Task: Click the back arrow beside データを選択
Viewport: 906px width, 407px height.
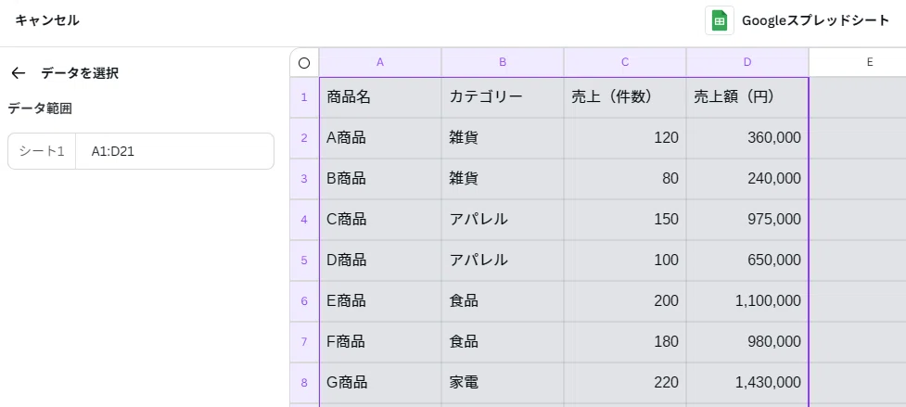Action: 19,72
